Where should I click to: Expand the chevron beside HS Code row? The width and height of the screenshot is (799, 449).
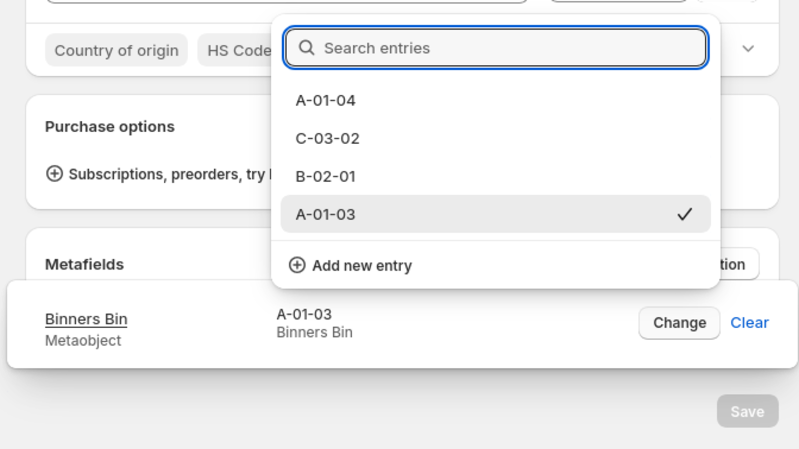(748, 48)
